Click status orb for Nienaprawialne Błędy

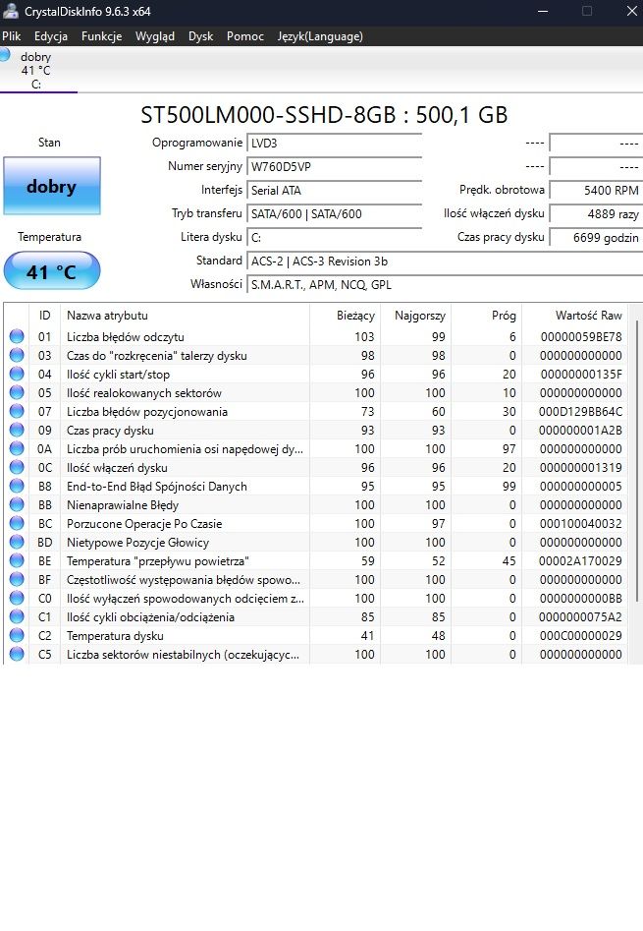pyautogui.click(x=17, y=504)
